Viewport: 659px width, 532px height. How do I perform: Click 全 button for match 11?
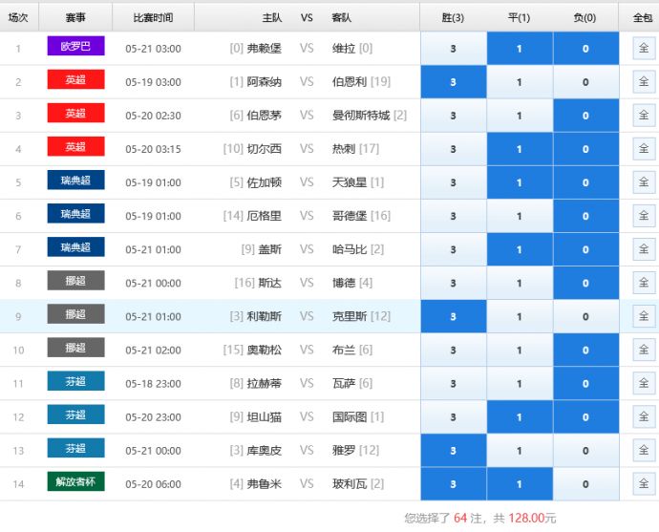click(x=644, y=383)
